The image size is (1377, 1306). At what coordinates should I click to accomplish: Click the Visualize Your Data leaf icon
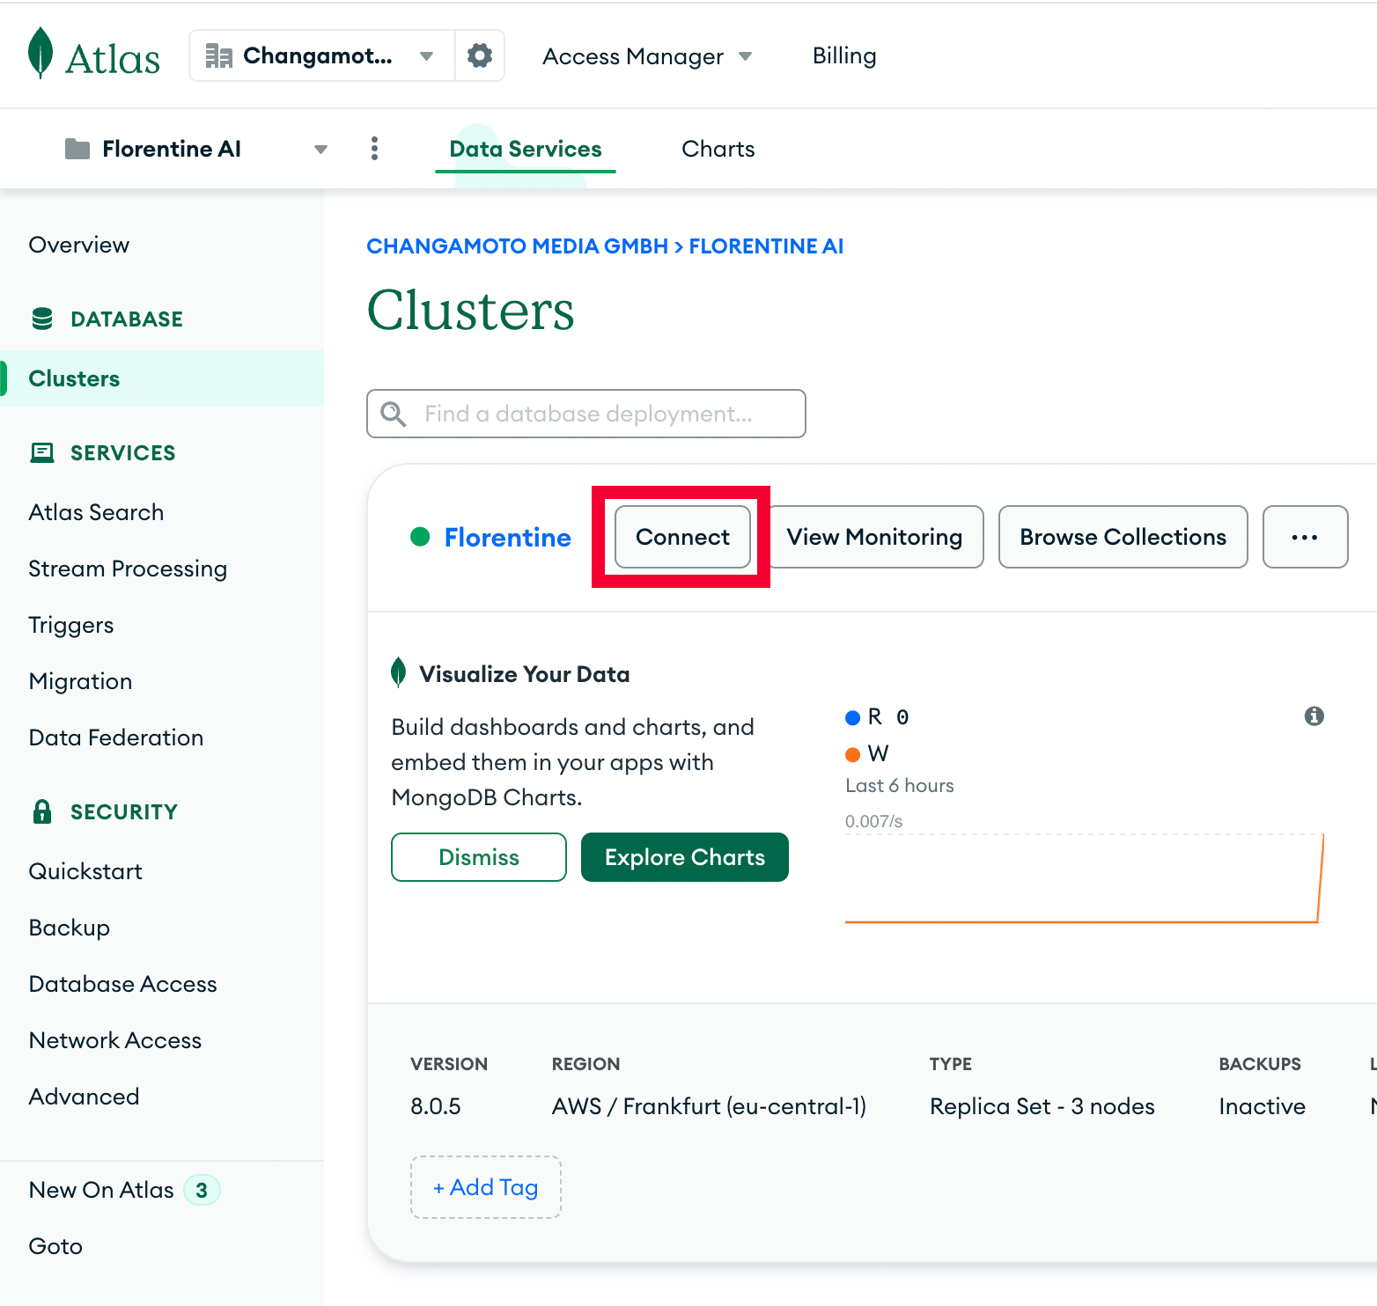coord(398,672)
